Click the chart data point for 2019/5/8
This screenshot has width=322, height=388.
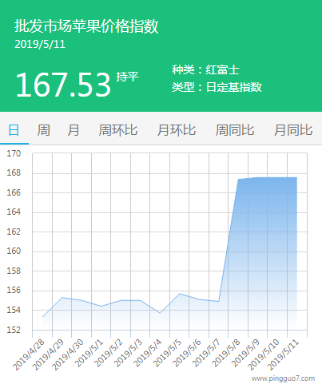[238, 180]
